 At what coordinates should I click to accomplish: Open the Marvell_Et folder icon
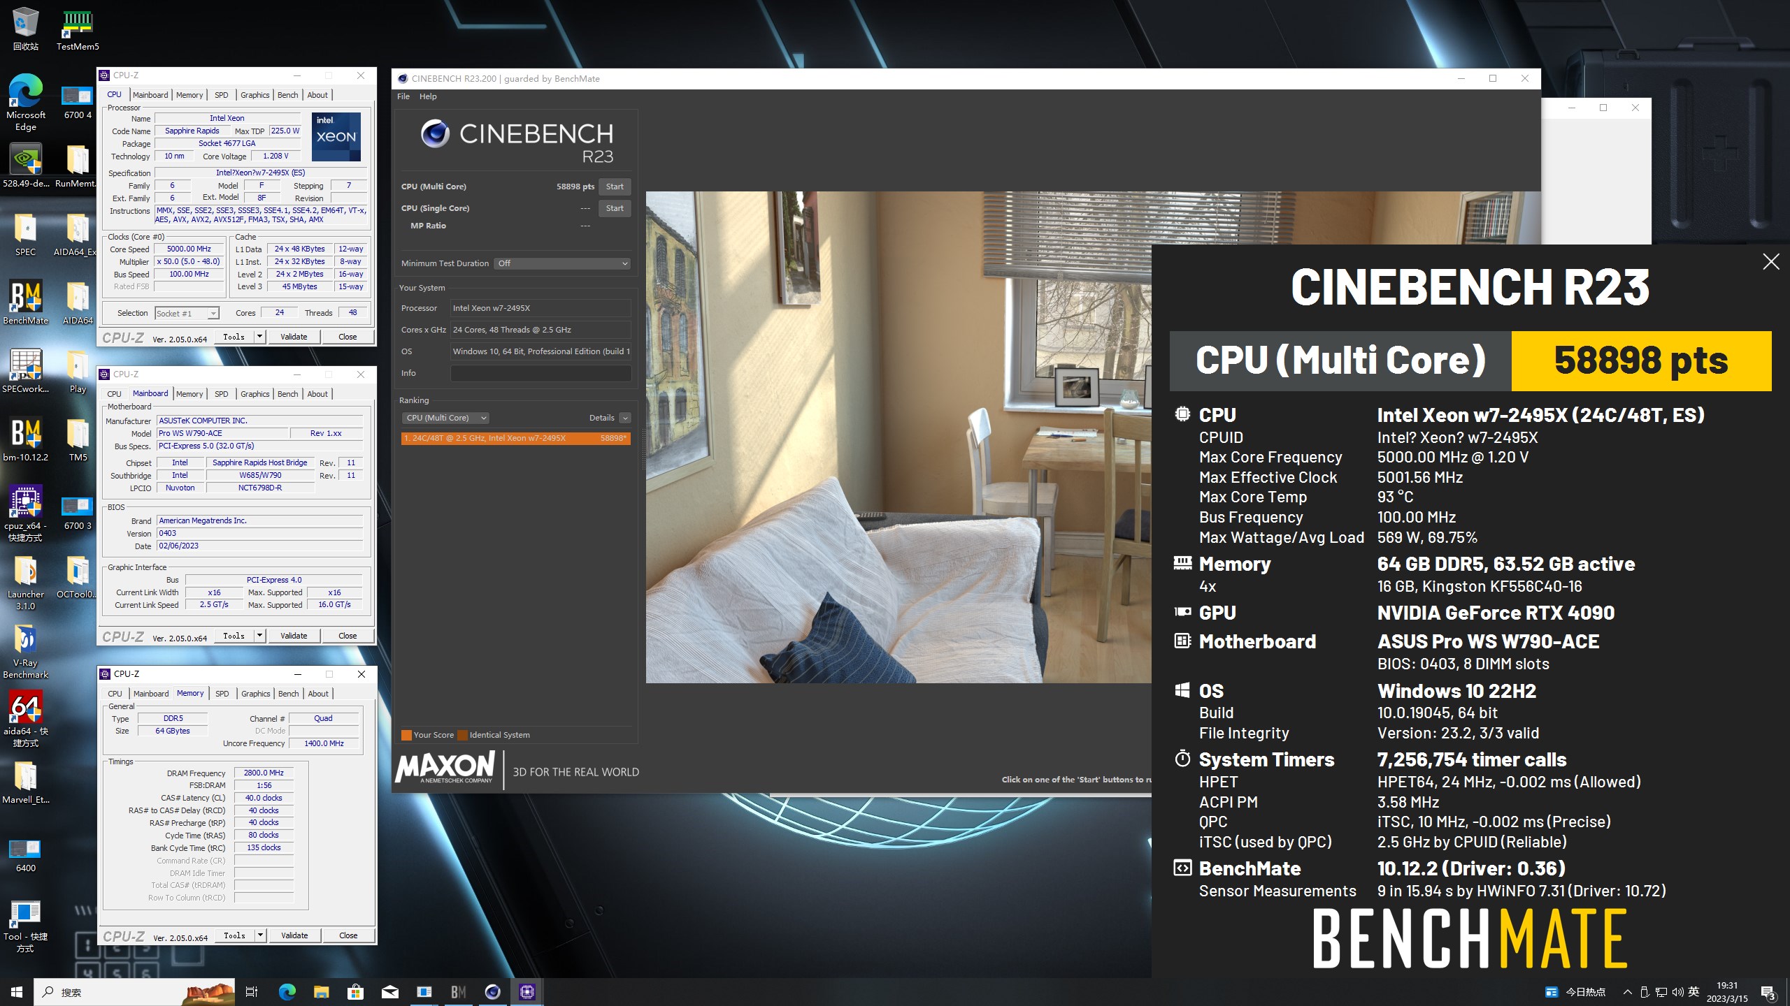(25, 781)
